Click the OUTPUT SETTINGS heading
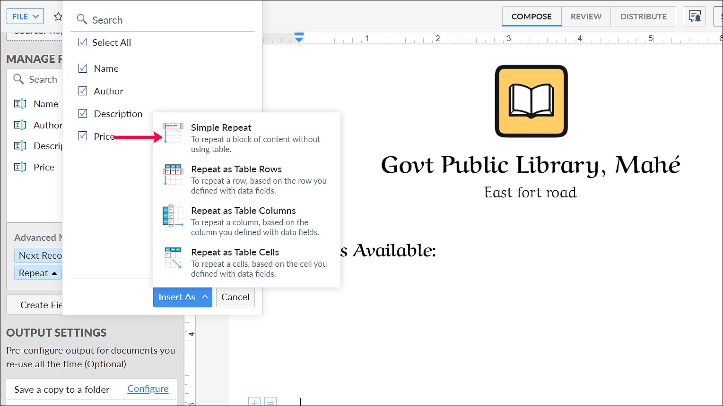This screenshot has height=406, width=723. (56, 332)
